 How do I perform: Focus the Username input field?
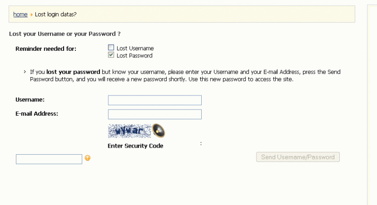pos(155,100)
